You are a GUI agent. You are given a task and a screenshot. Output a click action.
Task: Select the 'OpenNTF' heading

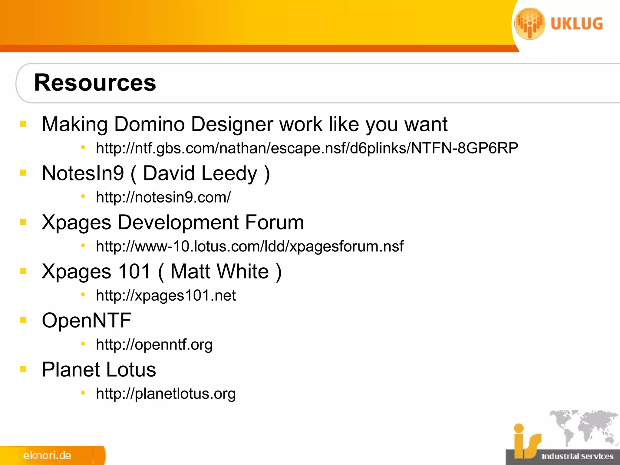(87, 320)
